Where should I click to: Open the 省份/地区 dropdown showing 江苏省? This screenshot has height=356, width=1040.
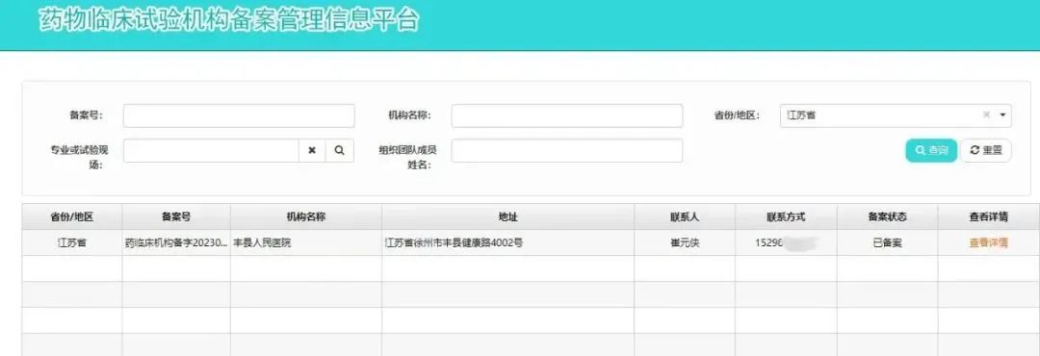896,115
